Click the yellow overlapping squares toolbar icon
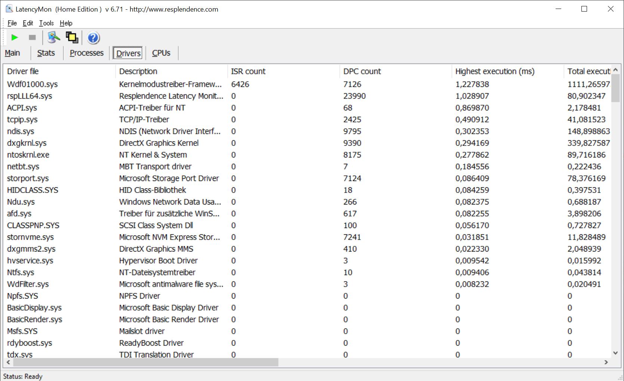This screenshot has height=381, width=624. [x=72, y=37]
